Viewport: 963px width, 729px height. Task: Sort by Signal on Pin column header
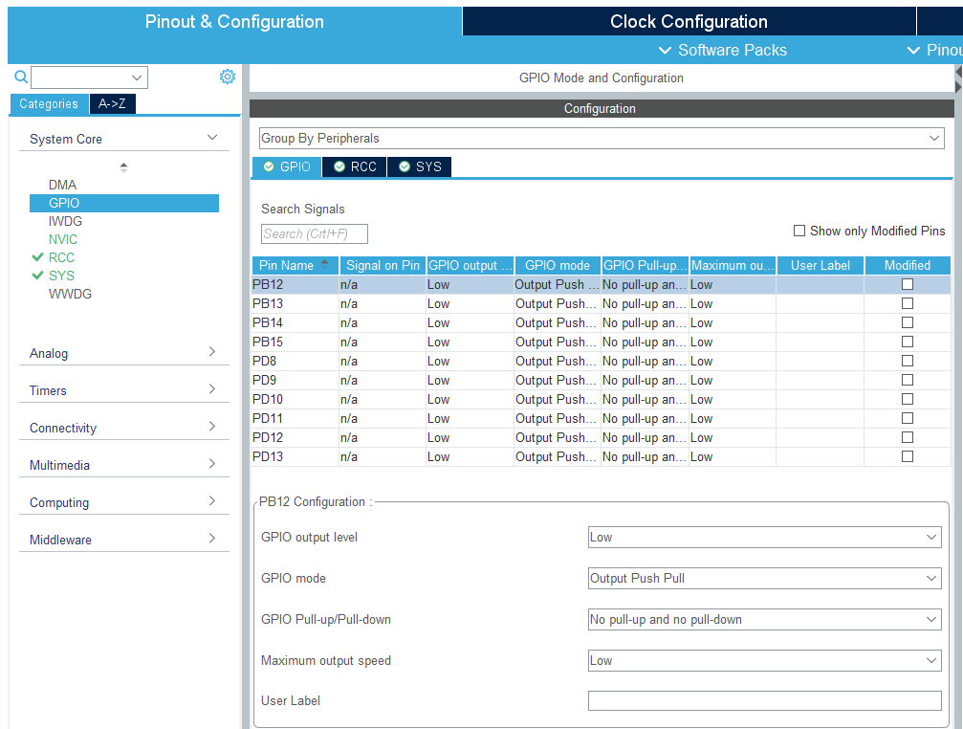pyautogui.click(x=383, y=265)
